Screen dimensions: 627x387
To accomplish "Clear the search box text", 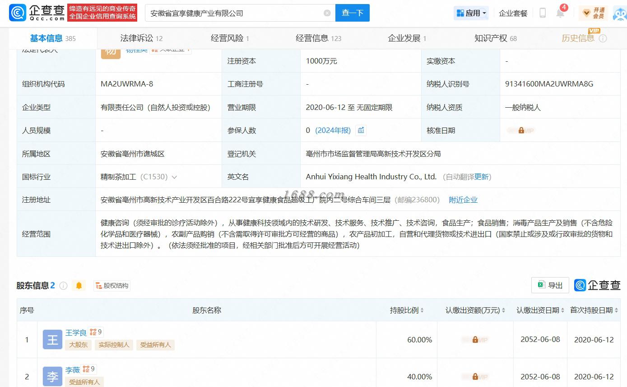I will [x=327, y=13].
